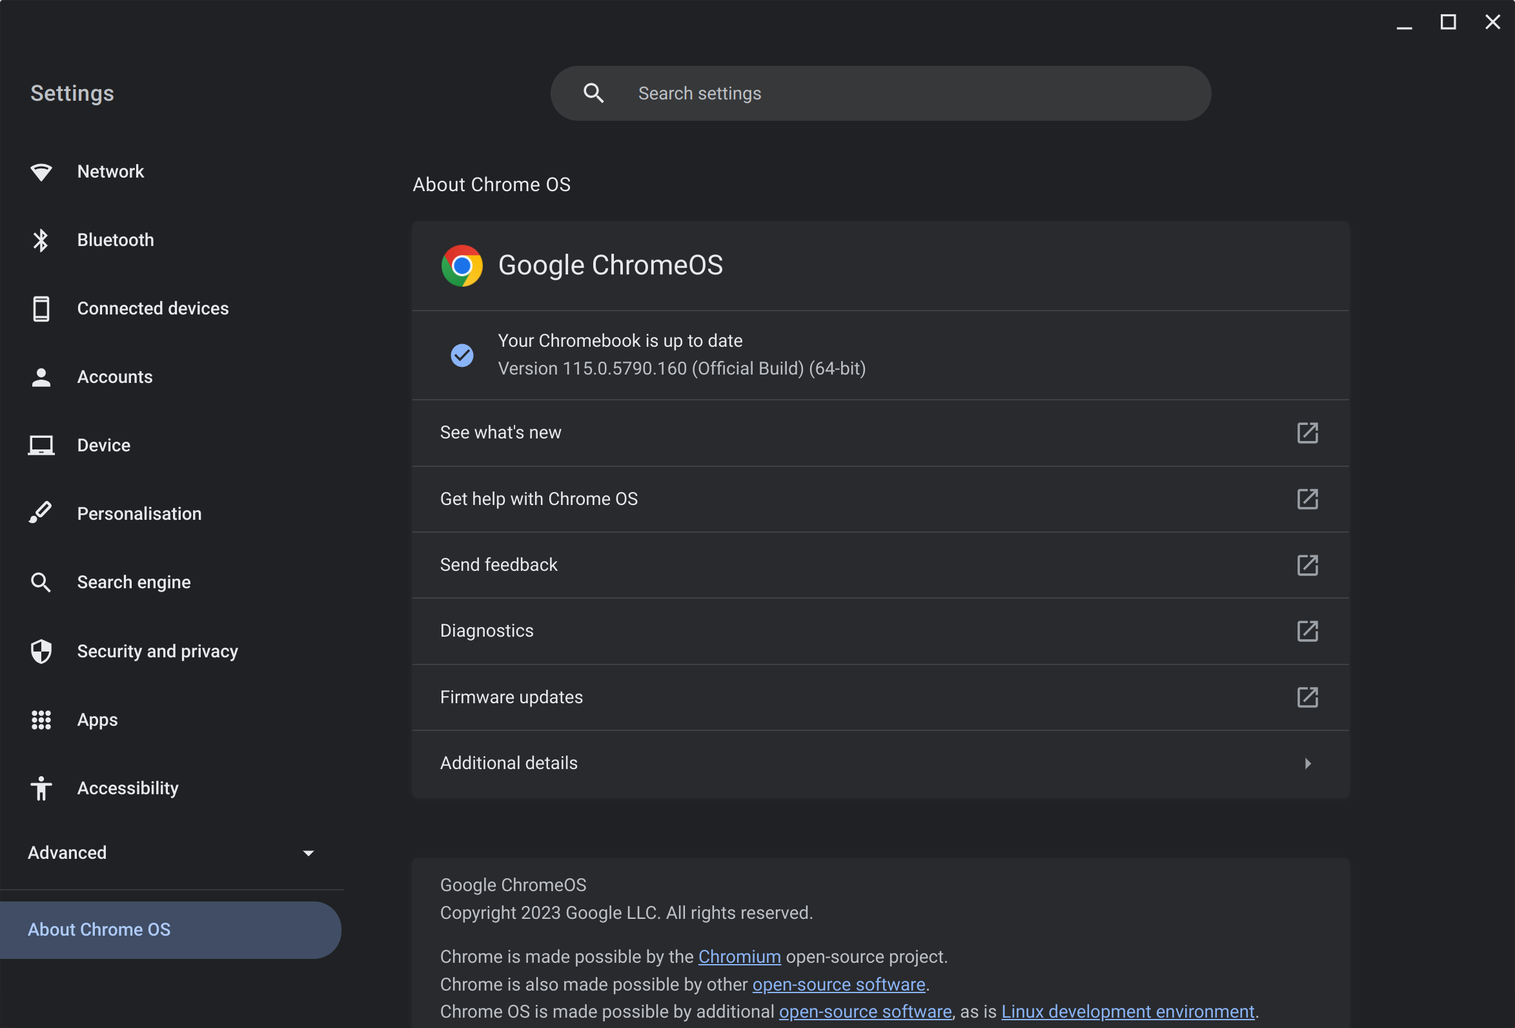The image size is (1515, 1028).
Task: Click the Accessibility figure icon
Action: [x=41, y=788]
